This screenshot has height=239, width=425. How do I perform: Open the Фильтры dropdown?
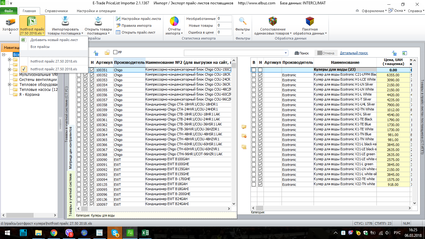click(242, 26)
